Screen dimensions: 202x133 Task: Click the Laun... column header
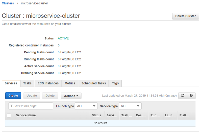click(170, 115)
